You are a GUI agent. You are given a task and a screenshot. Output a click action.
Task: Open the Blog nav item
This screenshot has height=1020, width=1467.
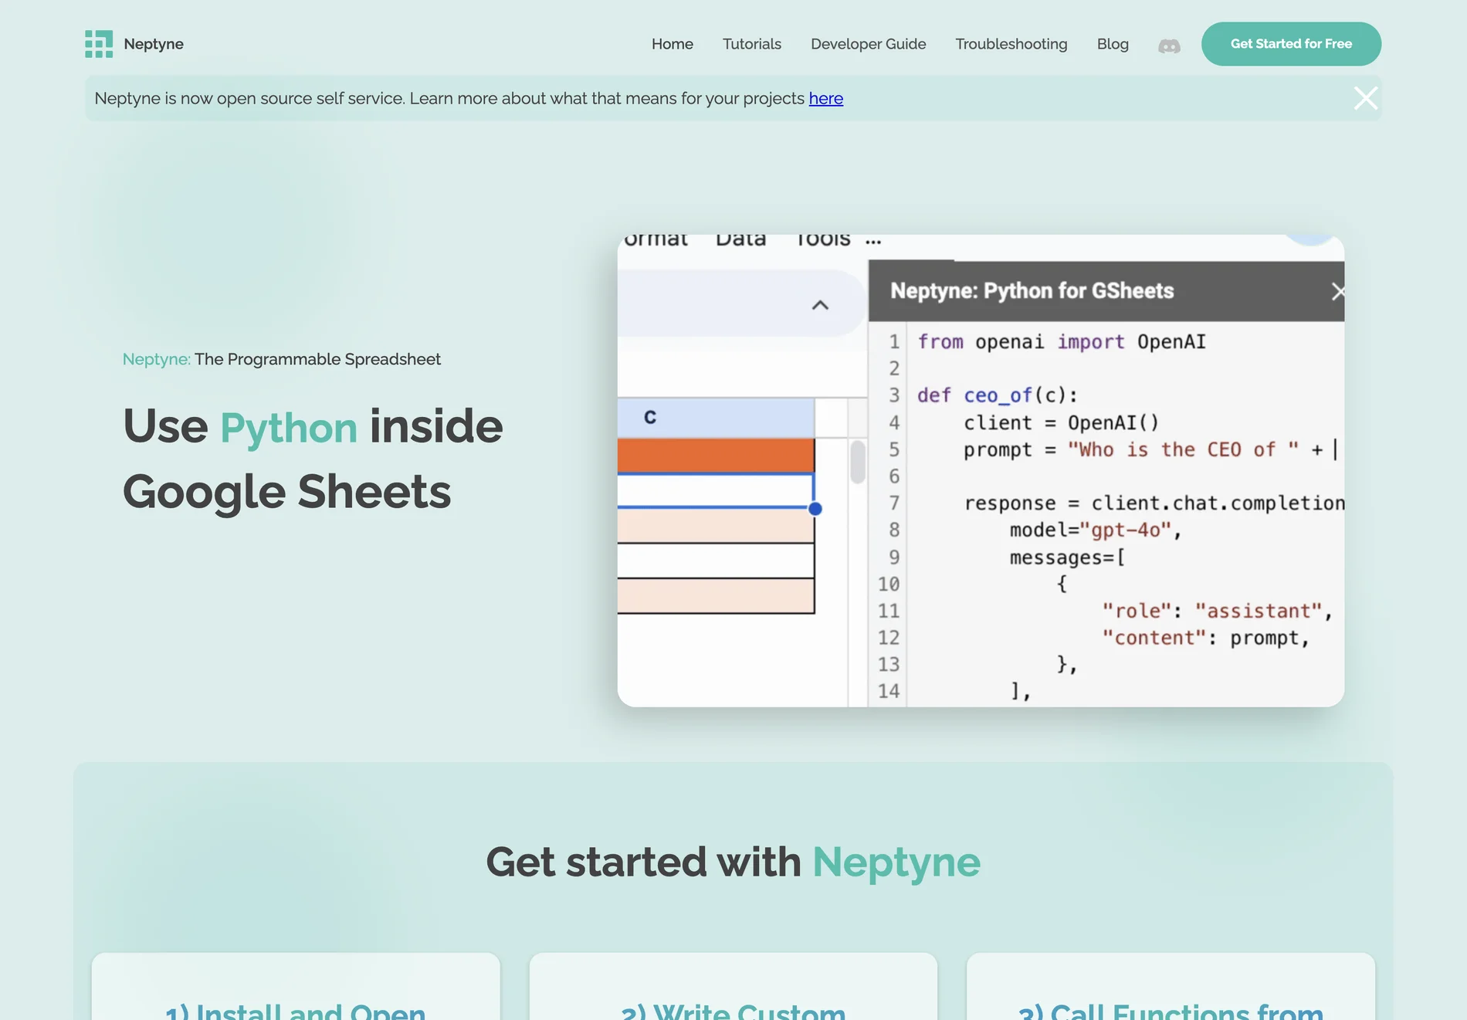[x=1113, y=44]
